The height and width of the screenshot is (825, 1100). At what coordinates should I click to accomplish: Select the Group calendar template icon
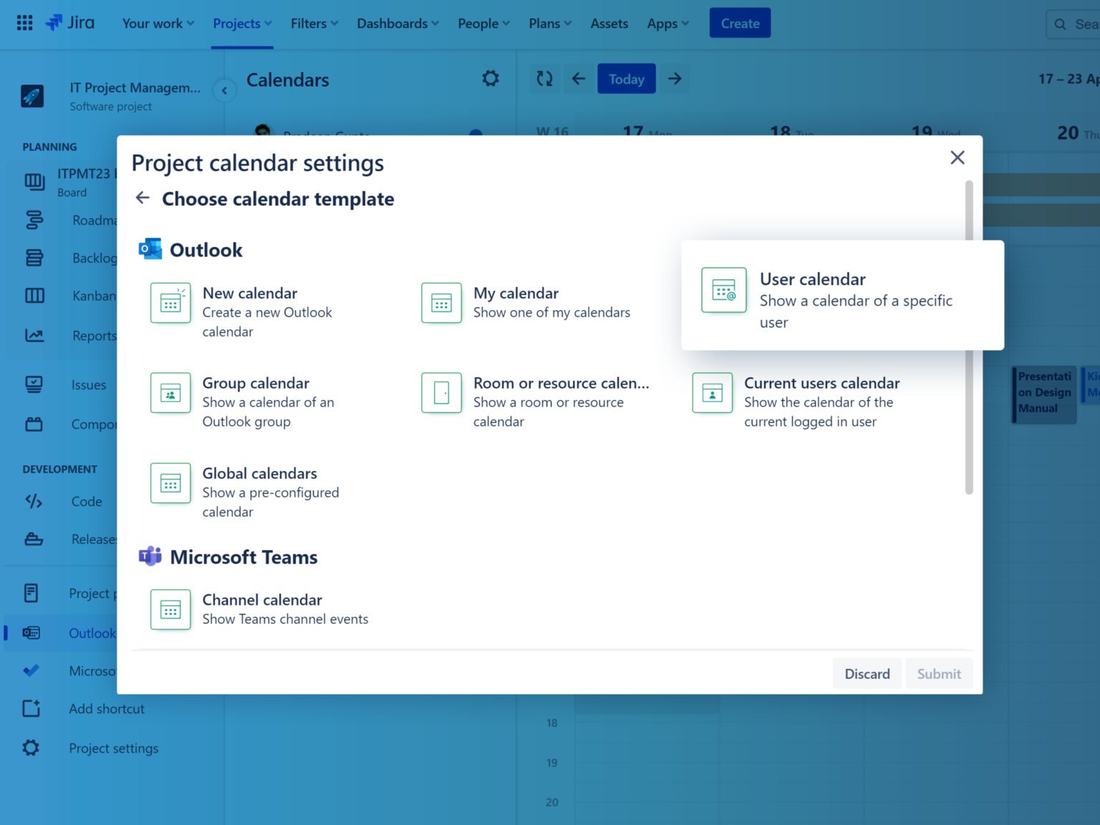click(x=170, y=393)
